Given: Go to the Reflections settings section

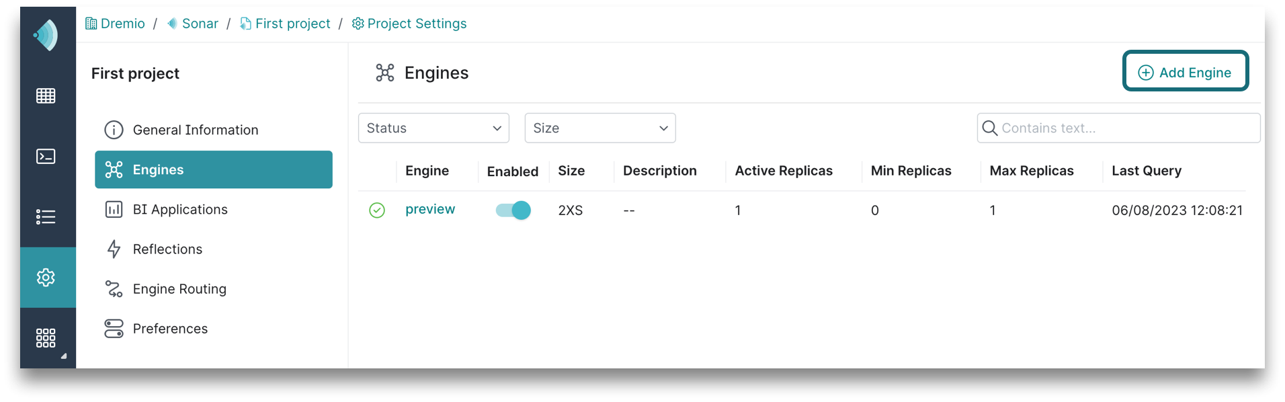Looking at the screenshot, I should (x=167, y=249).
